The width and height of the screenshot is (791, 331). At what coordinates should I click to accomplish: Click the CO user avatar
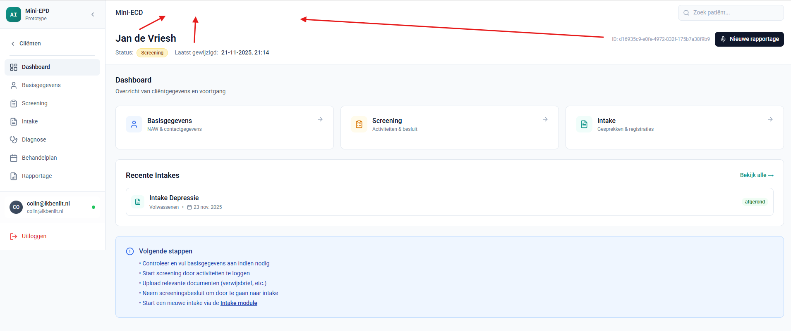click(16, 207)
